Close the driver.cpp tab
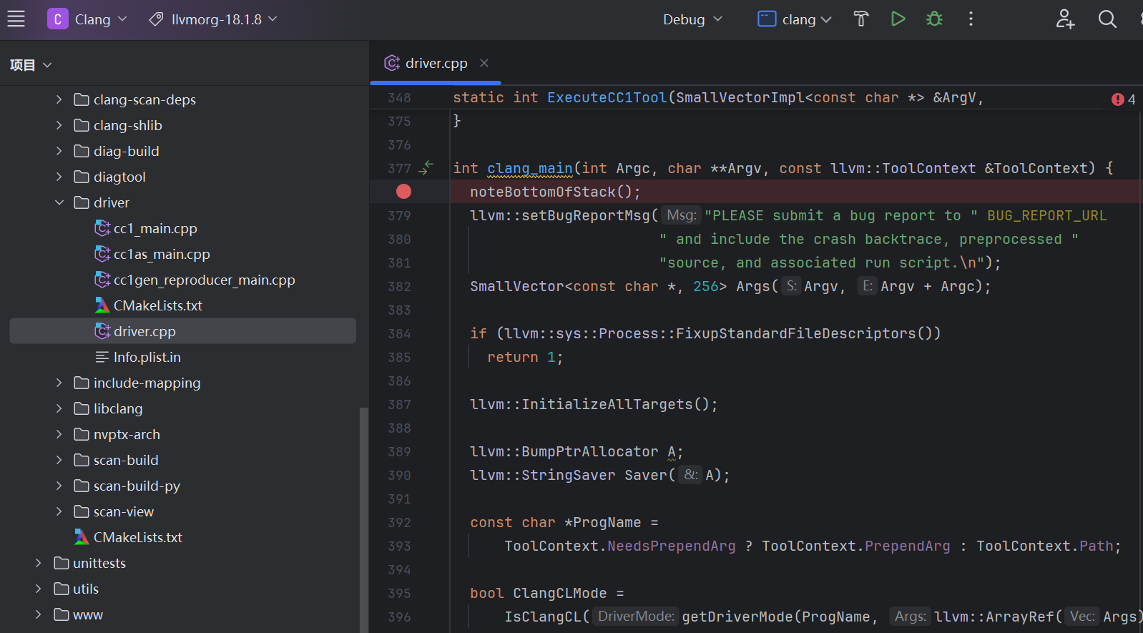 coord(484,63)
